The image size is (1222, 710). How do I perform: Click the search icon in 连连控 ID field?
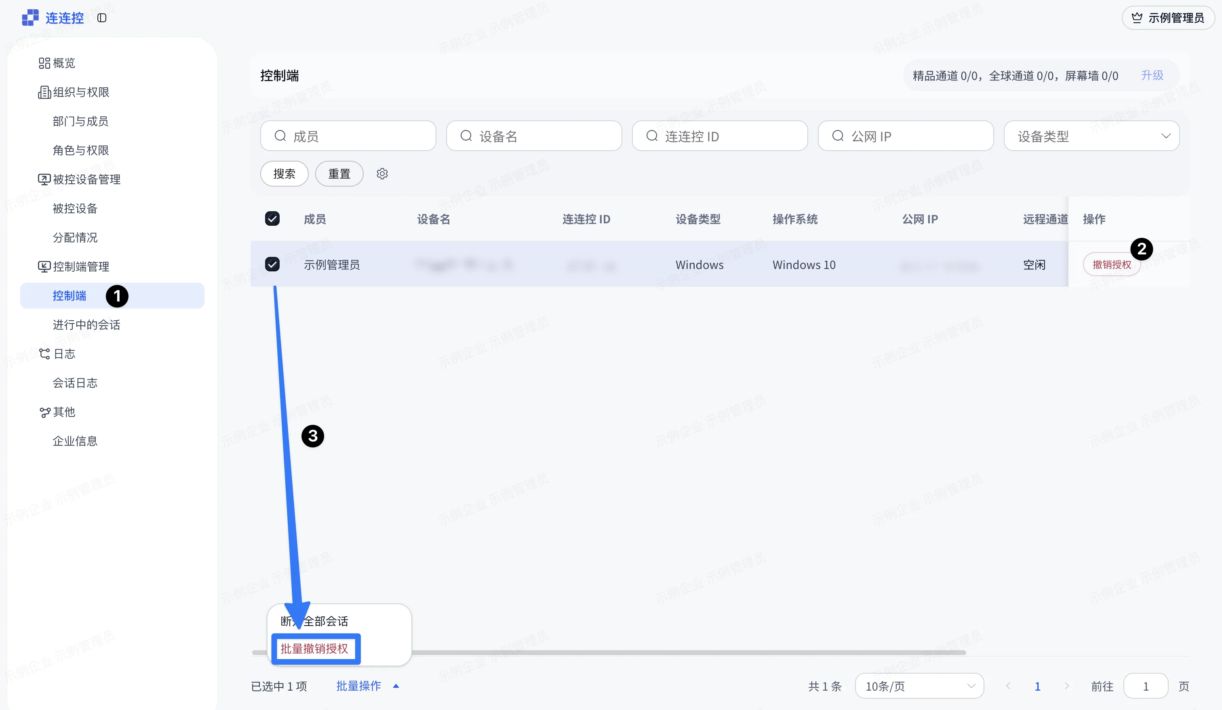point(652,136)
